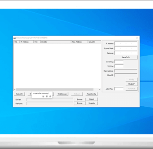
Task: Click Browse next to the DirPath field
Action: (x=80, y=99)
